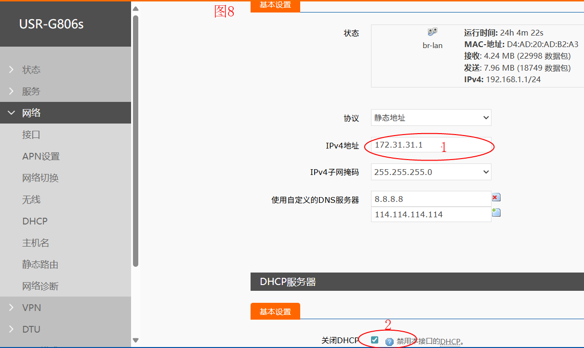Delete the 8.8.8.8 DNS server entry
The width and height of the screenshot is (584, 348).
496,198
